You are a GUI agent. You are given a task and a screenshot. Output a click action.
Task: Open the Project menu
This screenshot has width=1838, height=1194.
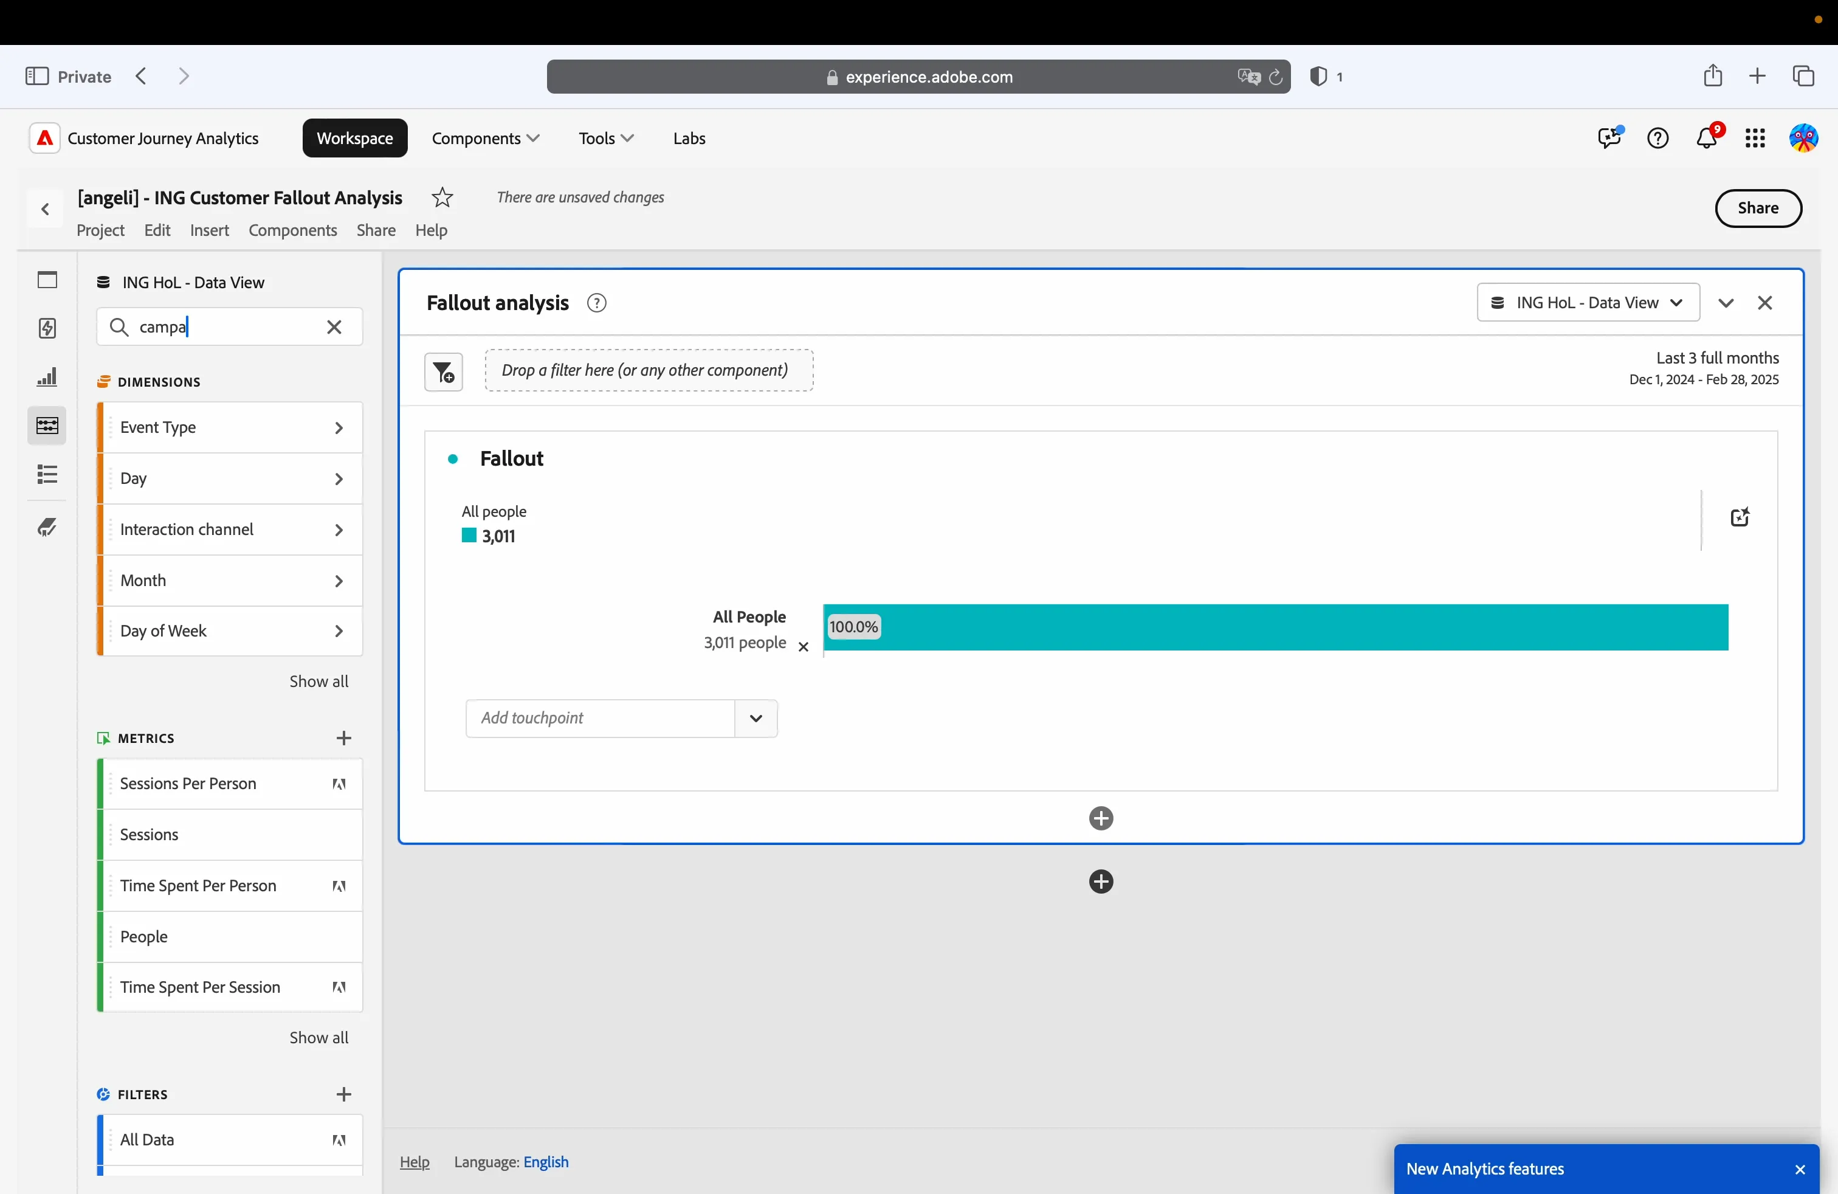100,230
